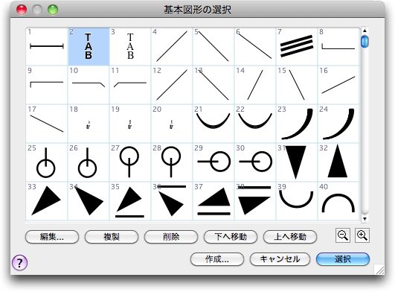Select shape 8 L-shaped bracket
Image resolution: width=395 pixels, height=292 pixels.
coord(338,46)
